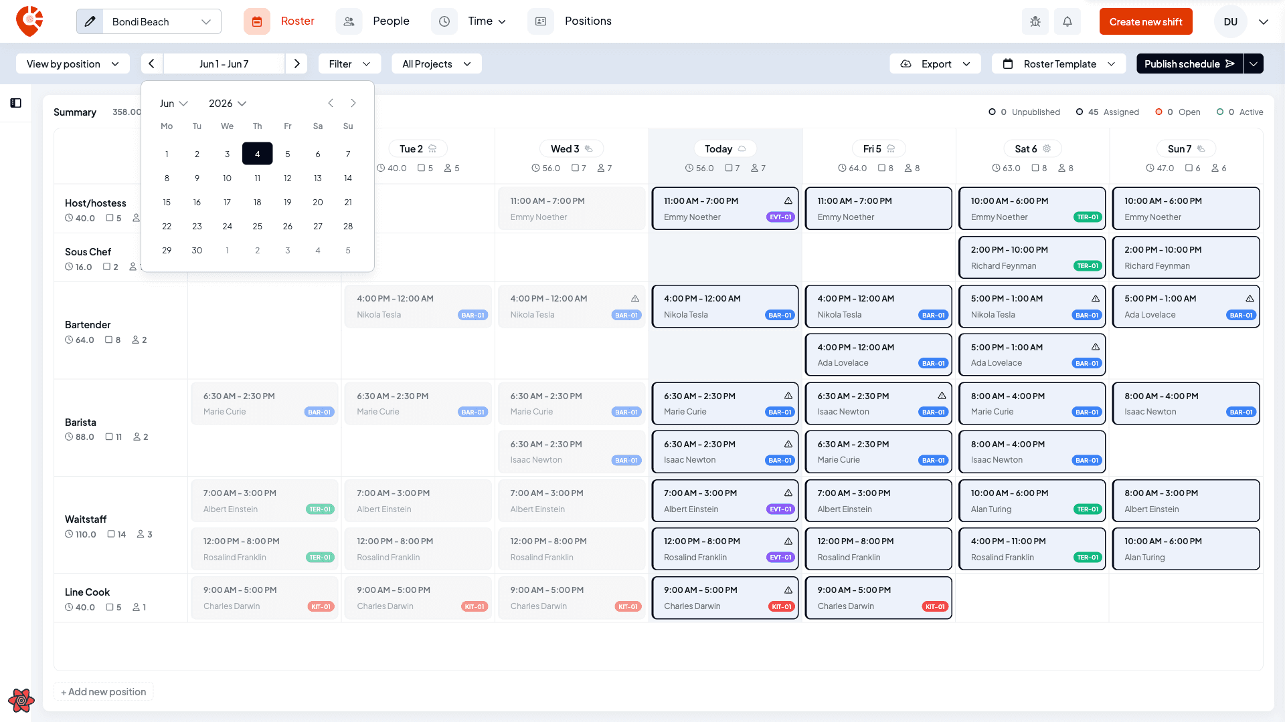The image size is (1285, 722).
Task: Open Marie Curie Monday 6:30 AM shift
Action: click(264, 404)
